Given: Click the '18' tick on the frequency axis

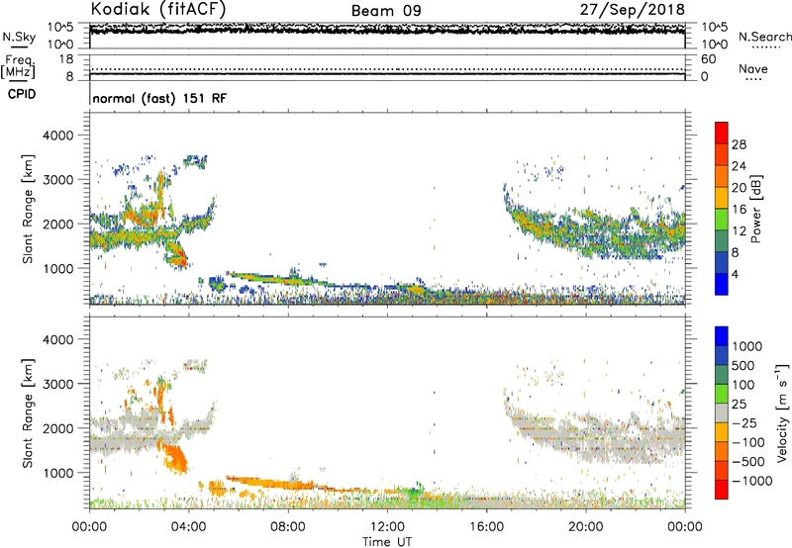Looking at the screenshot, I should 66,59.
